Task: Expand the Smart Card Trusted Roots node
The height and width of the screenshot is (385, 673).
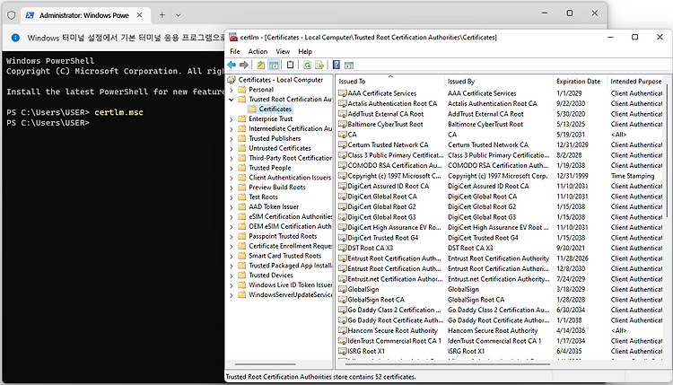Action: [232, 256]
